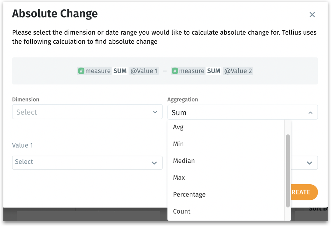
Task: Click the Aggregation field's up chevron
Action: pos(310,113)
